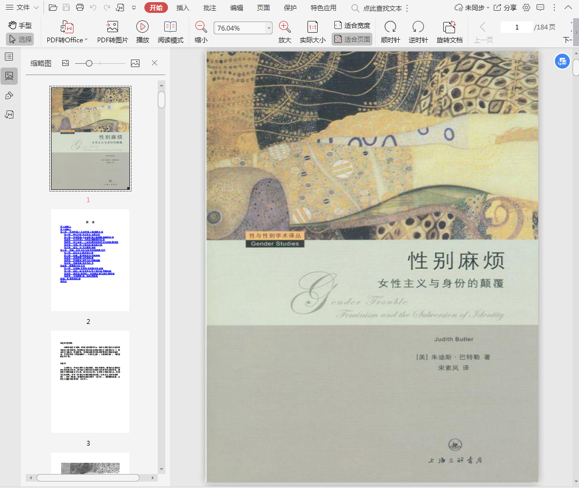Select the 开始 tab
The height and width of the screenshot is (488, 579).
[x=156, y=8]
